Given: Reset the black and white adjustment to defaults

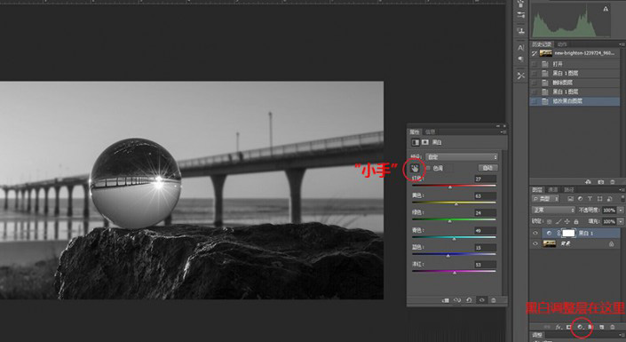Looking at the screenshot, I should [x=469, y=300].
